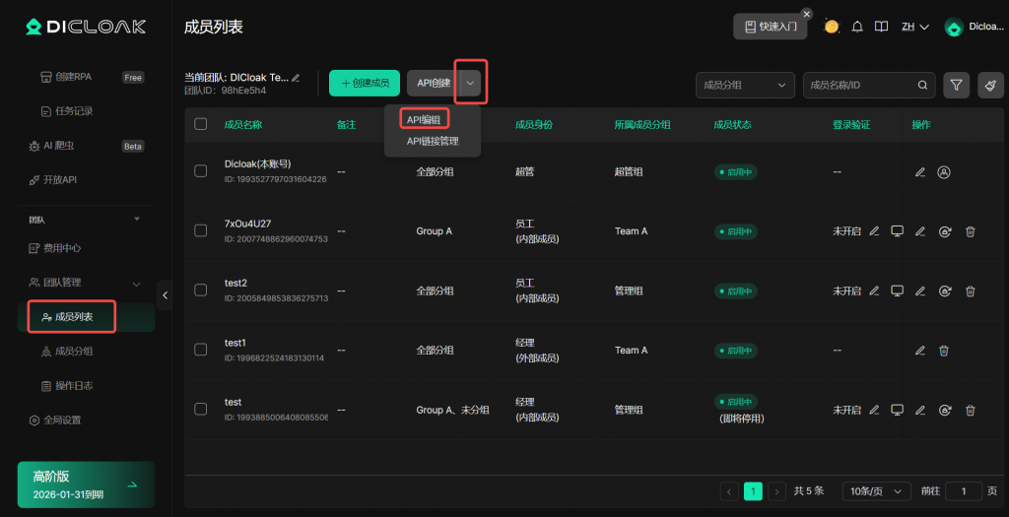Click the gold coin icon in header
1009x517 pixels.
pyautogui.click(x=832, y=27)
